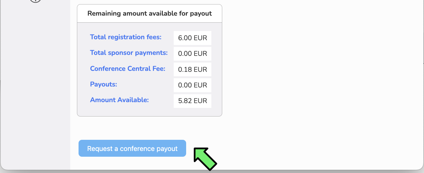
Task: Click the empty grey left sidebar area
Action: [x=35, y=86]
